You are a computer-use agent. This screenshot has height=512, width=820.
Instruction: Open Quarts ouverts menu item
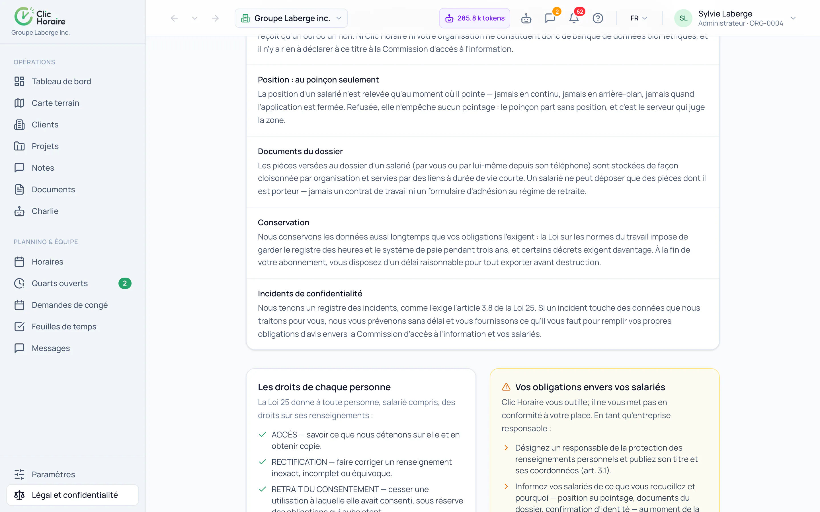pyautogui.click(x=73, y=283)
